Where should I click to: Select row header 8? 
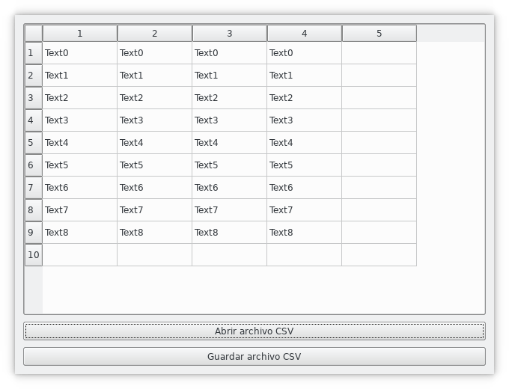tap(33, 210)
